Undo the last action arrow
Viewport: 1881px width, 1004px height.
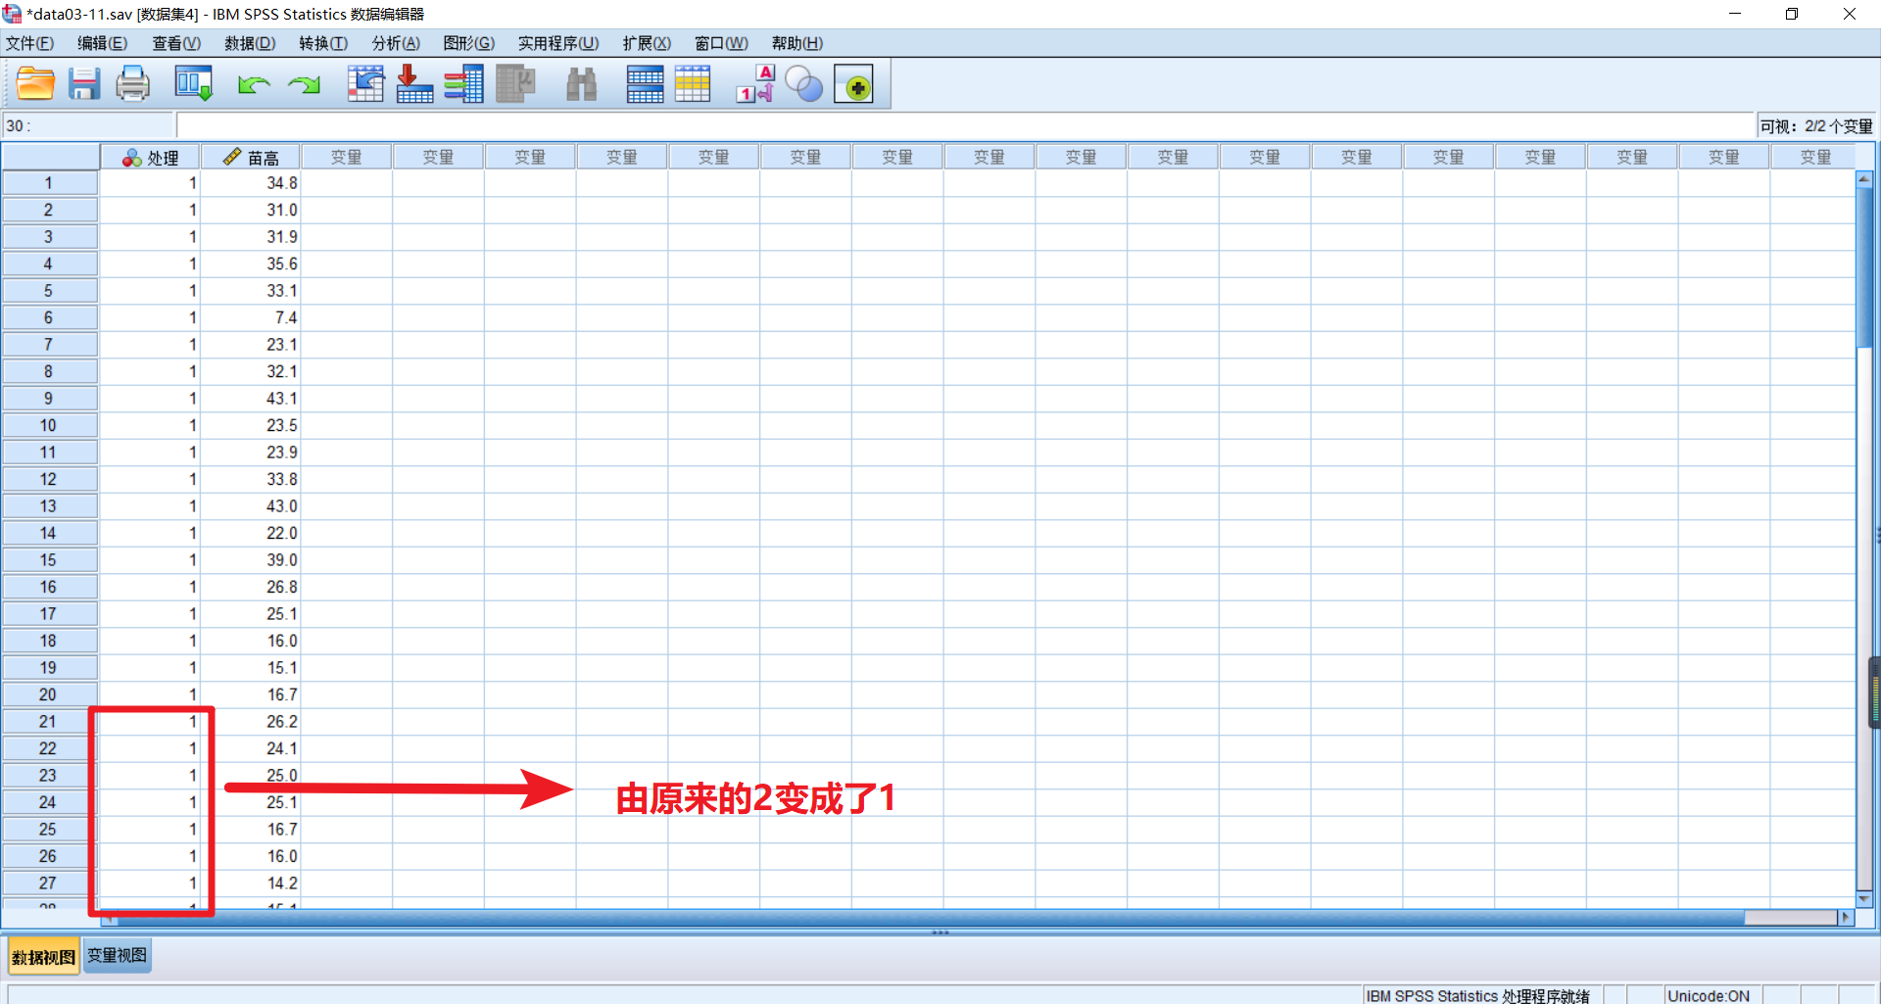point(254,85)
